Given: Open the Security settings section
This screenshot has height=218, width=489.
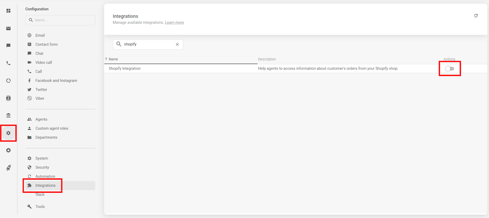Looking at the screenshot, I should (x=42, y=168).
